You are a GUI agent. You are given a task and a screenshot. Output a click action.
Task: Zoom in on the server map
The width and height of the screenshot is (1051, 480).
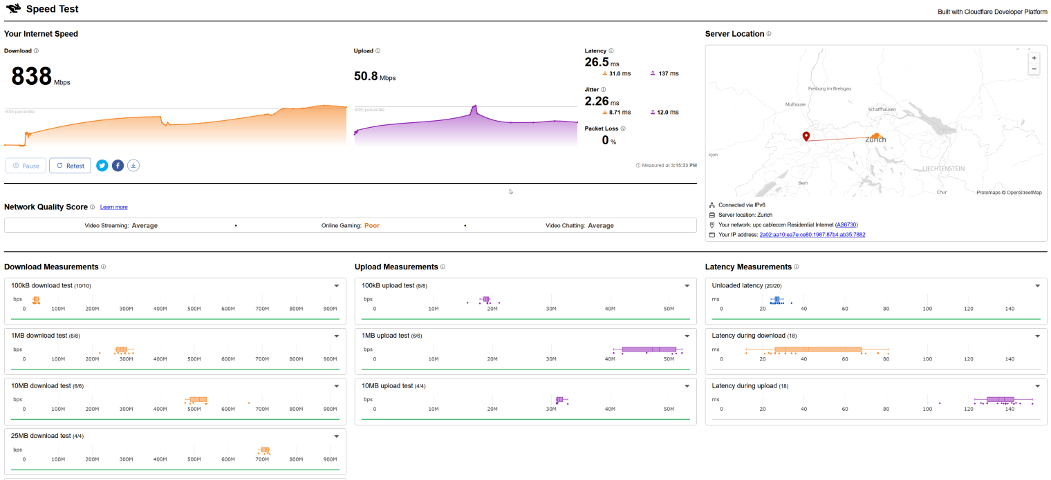pyautogui.click(x=1034, y=59)
